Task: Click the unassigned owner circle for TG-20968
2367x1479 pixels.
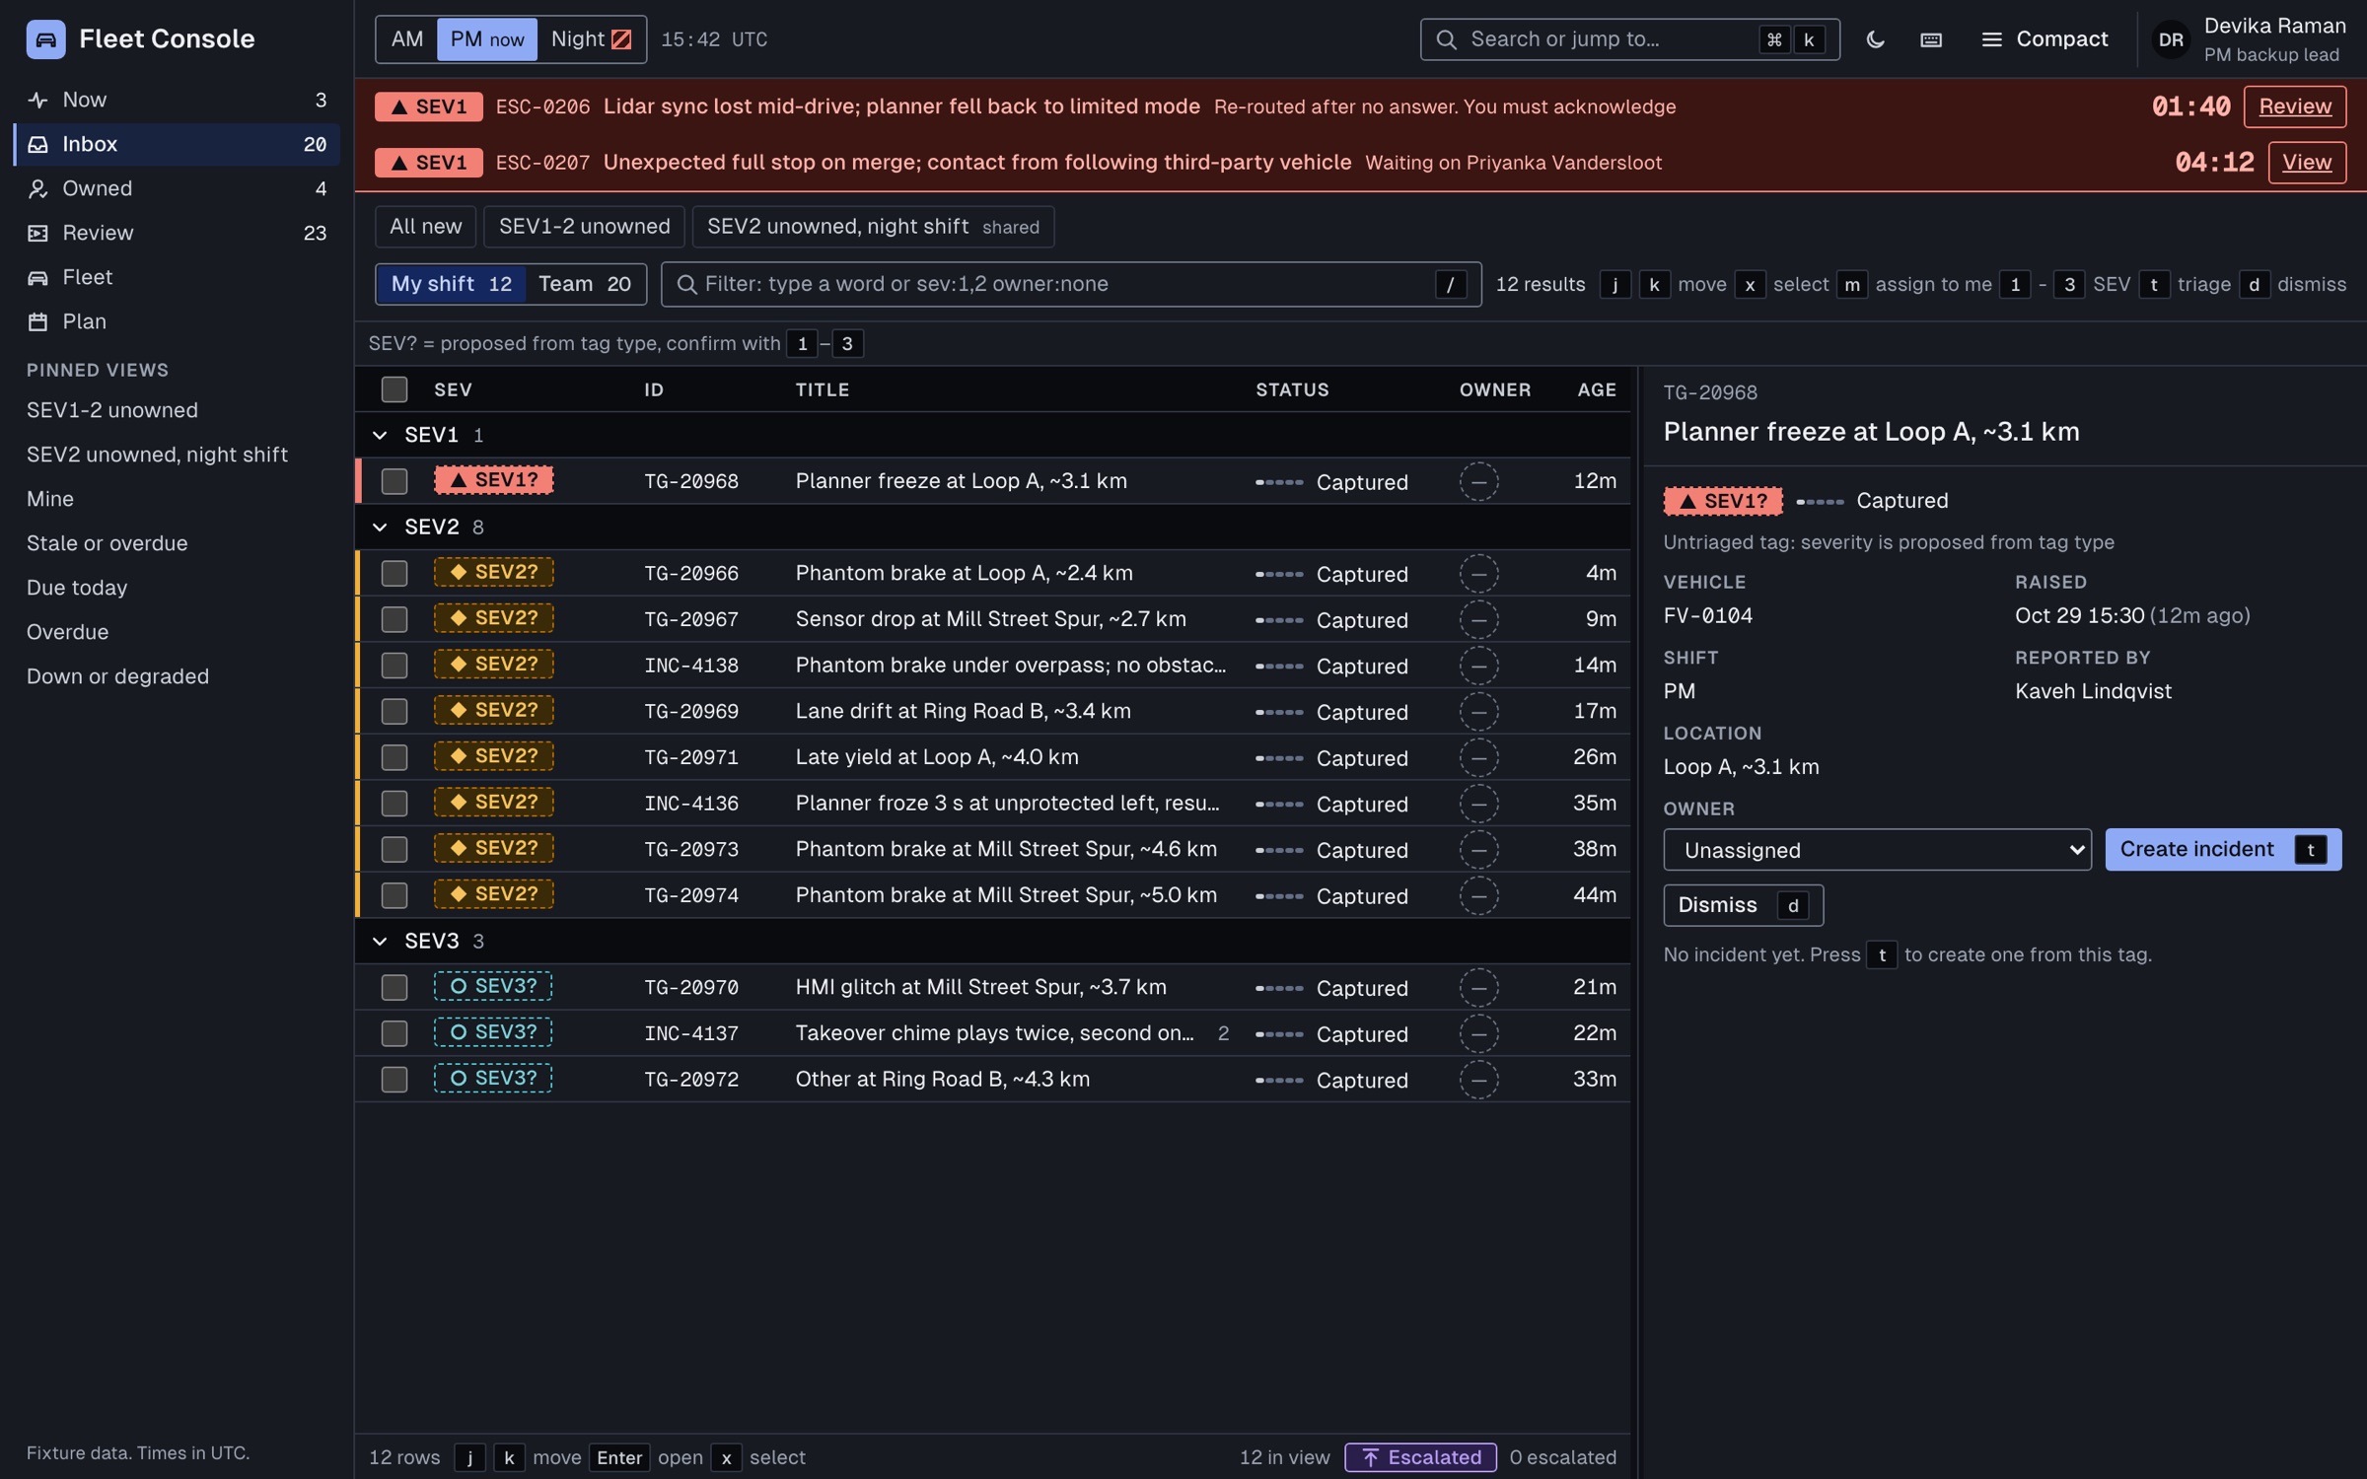Action: (x=1478, y=481)
